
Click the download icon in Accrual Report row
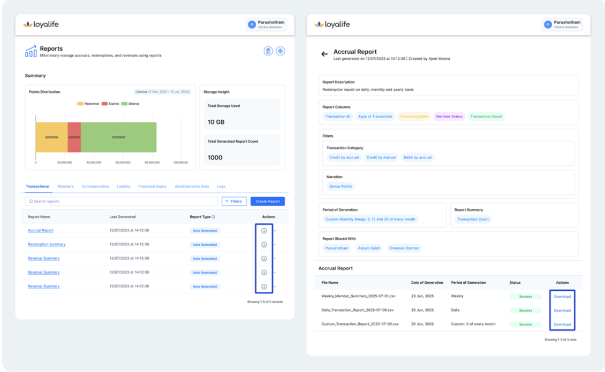(x=264, y=231)
